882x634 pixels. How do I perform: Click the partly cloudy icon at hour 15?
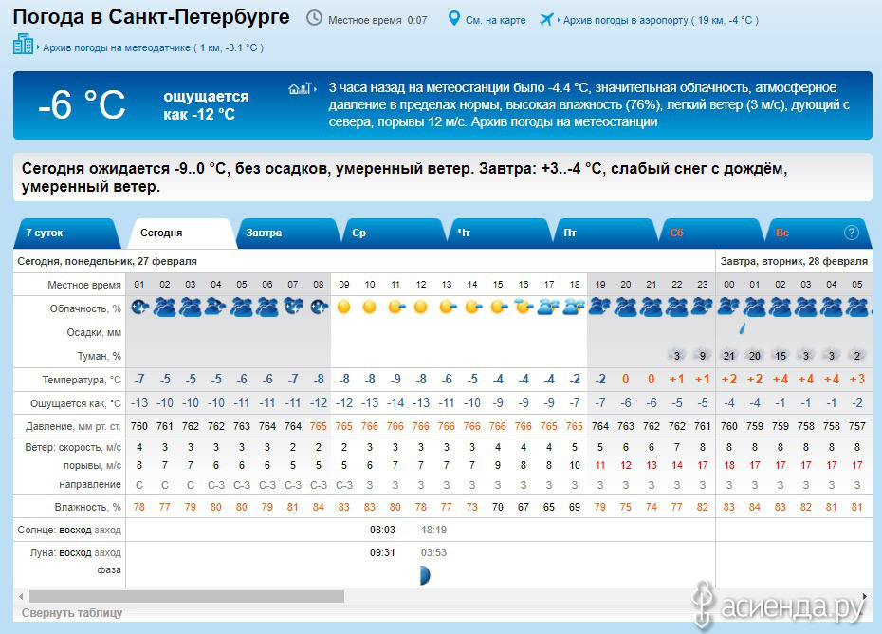(499, 307)
